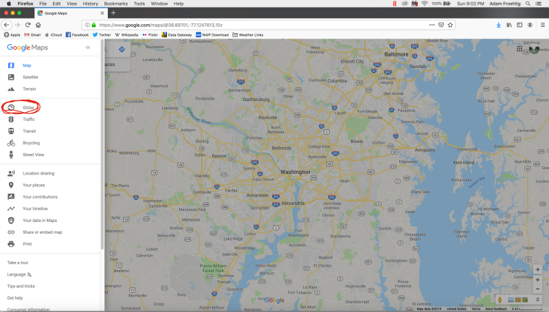The height and width of the screenshot is (312, 549).
Task: Click the Print printer icon
Action: click(11, 244)
